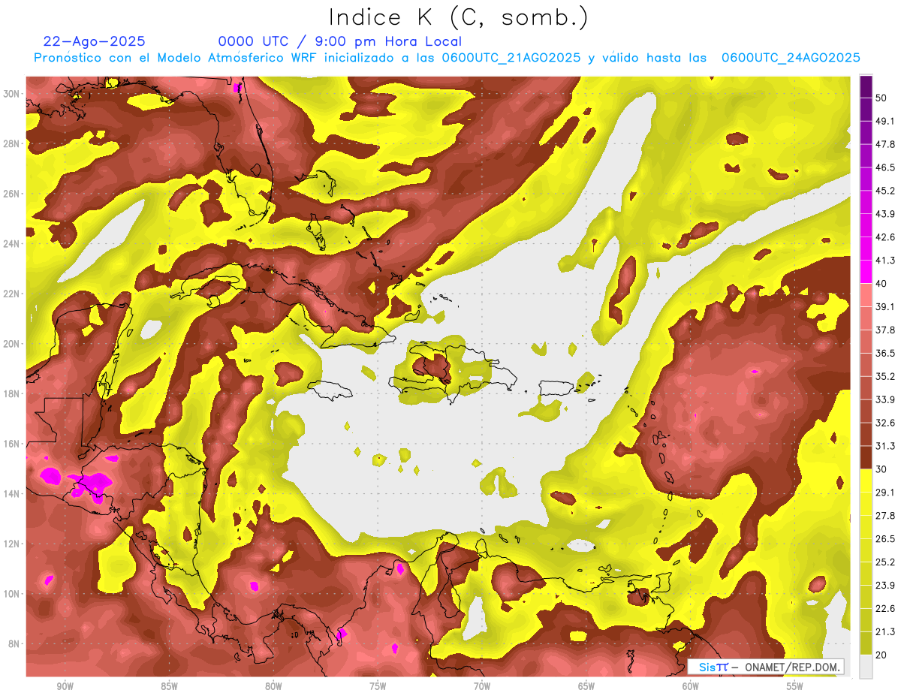Select latitude axis label "16N"
The image size is (901, 696).
(x=12, y=444)
